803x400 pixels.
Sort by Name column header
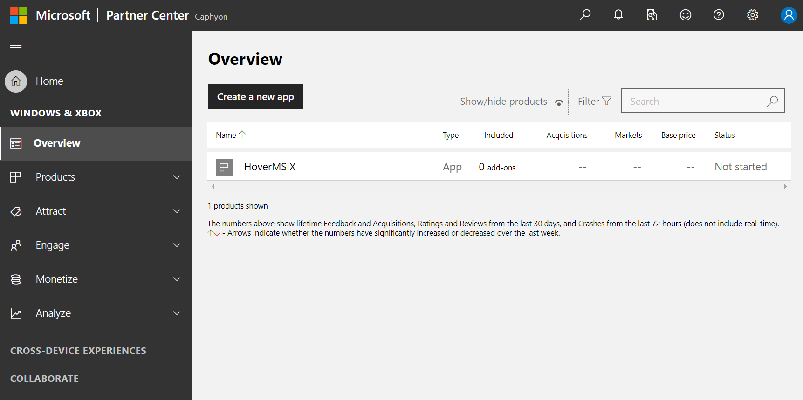tap(226, 135)
